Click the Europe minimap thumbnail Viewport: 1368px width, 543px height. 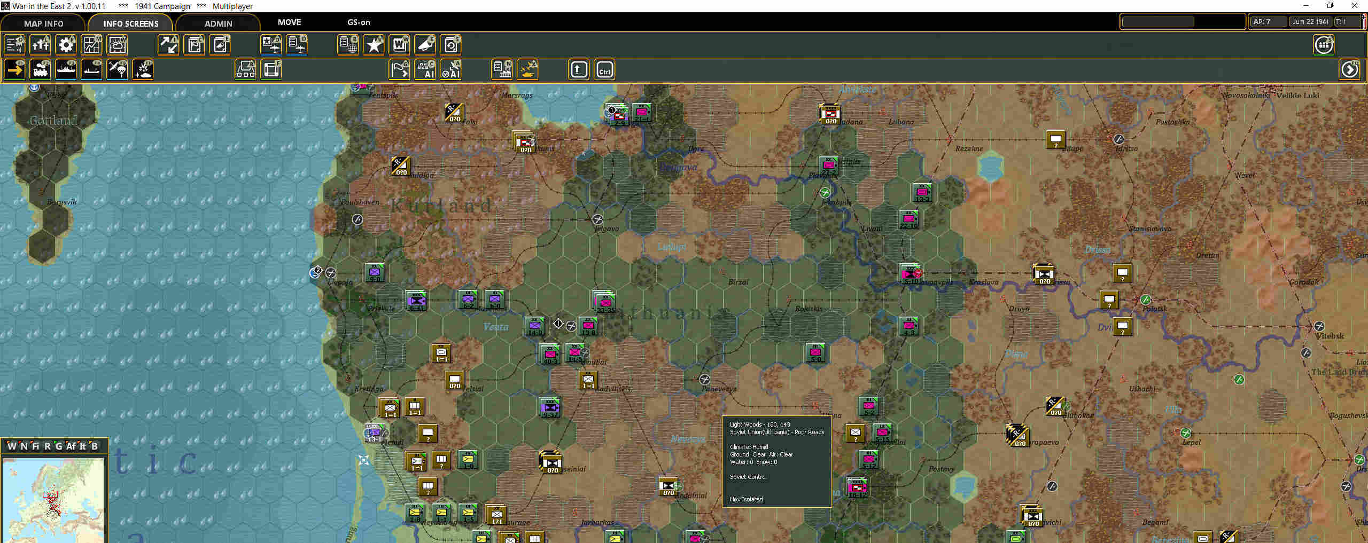point(53,500)
